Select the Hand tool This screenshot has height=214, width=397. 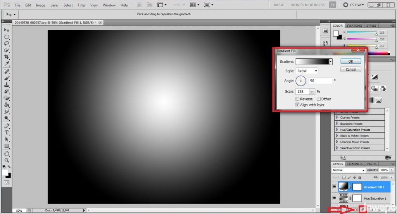click(7, 153)
